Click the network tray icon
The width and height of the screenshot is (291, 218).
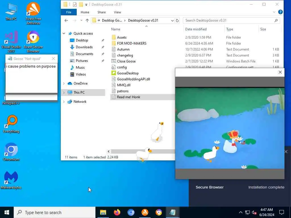point(248,212)
